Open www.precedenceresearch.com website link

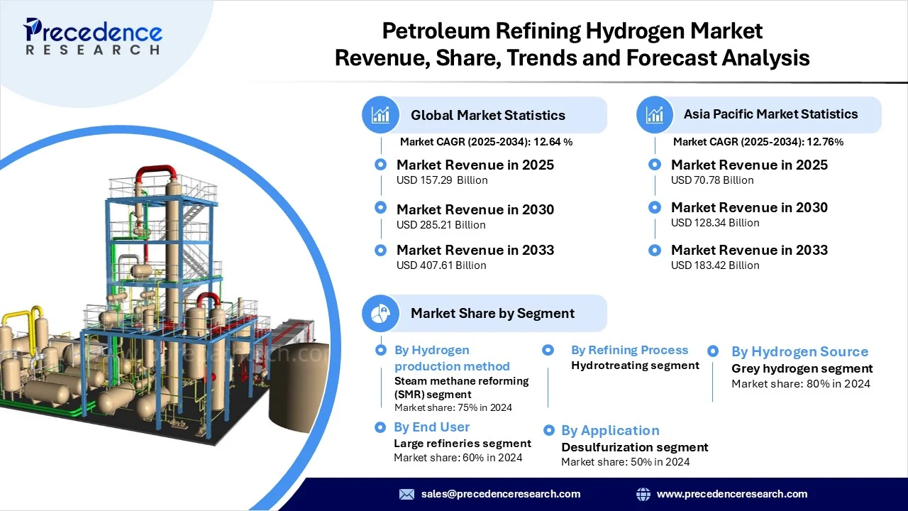[732, 494]
